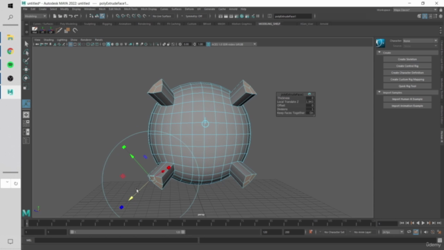The width and height of the screenshot is (444, 250).
Task: Open the No Character Set dropdown
Action: (x=334, y=232)
